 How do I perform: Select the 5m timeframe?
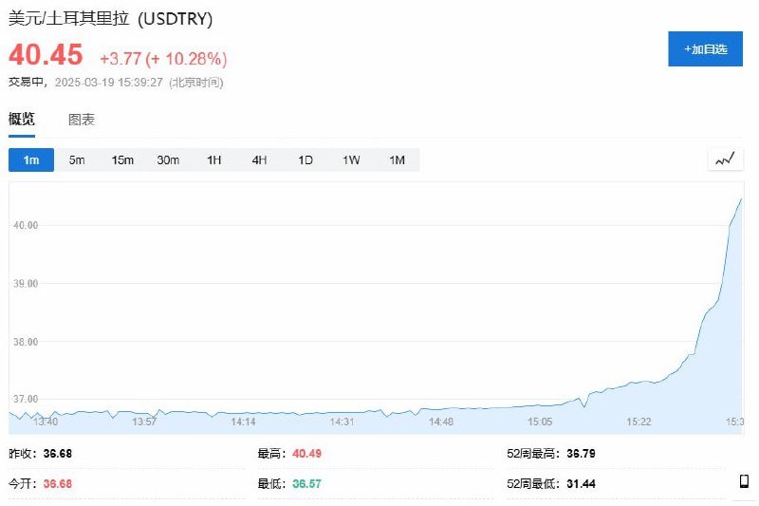click(x=77, y=160)
